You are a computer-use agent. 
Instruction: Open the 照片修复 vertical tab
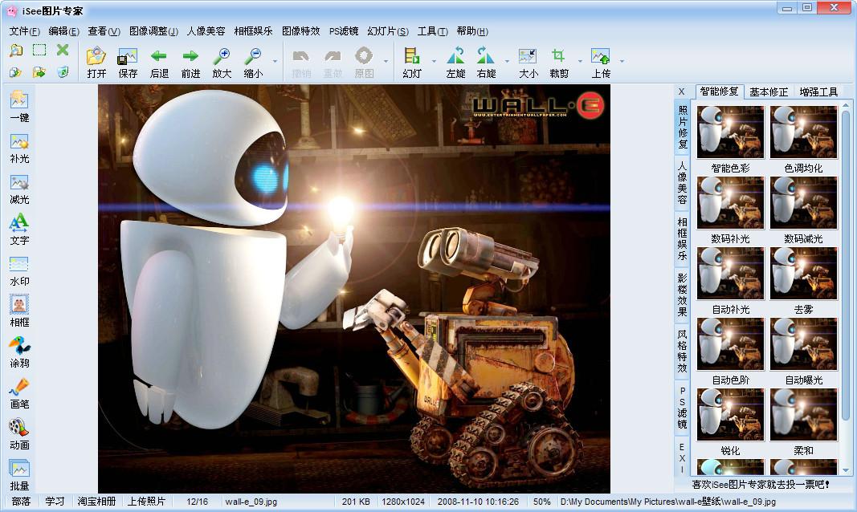pos(683,127)
